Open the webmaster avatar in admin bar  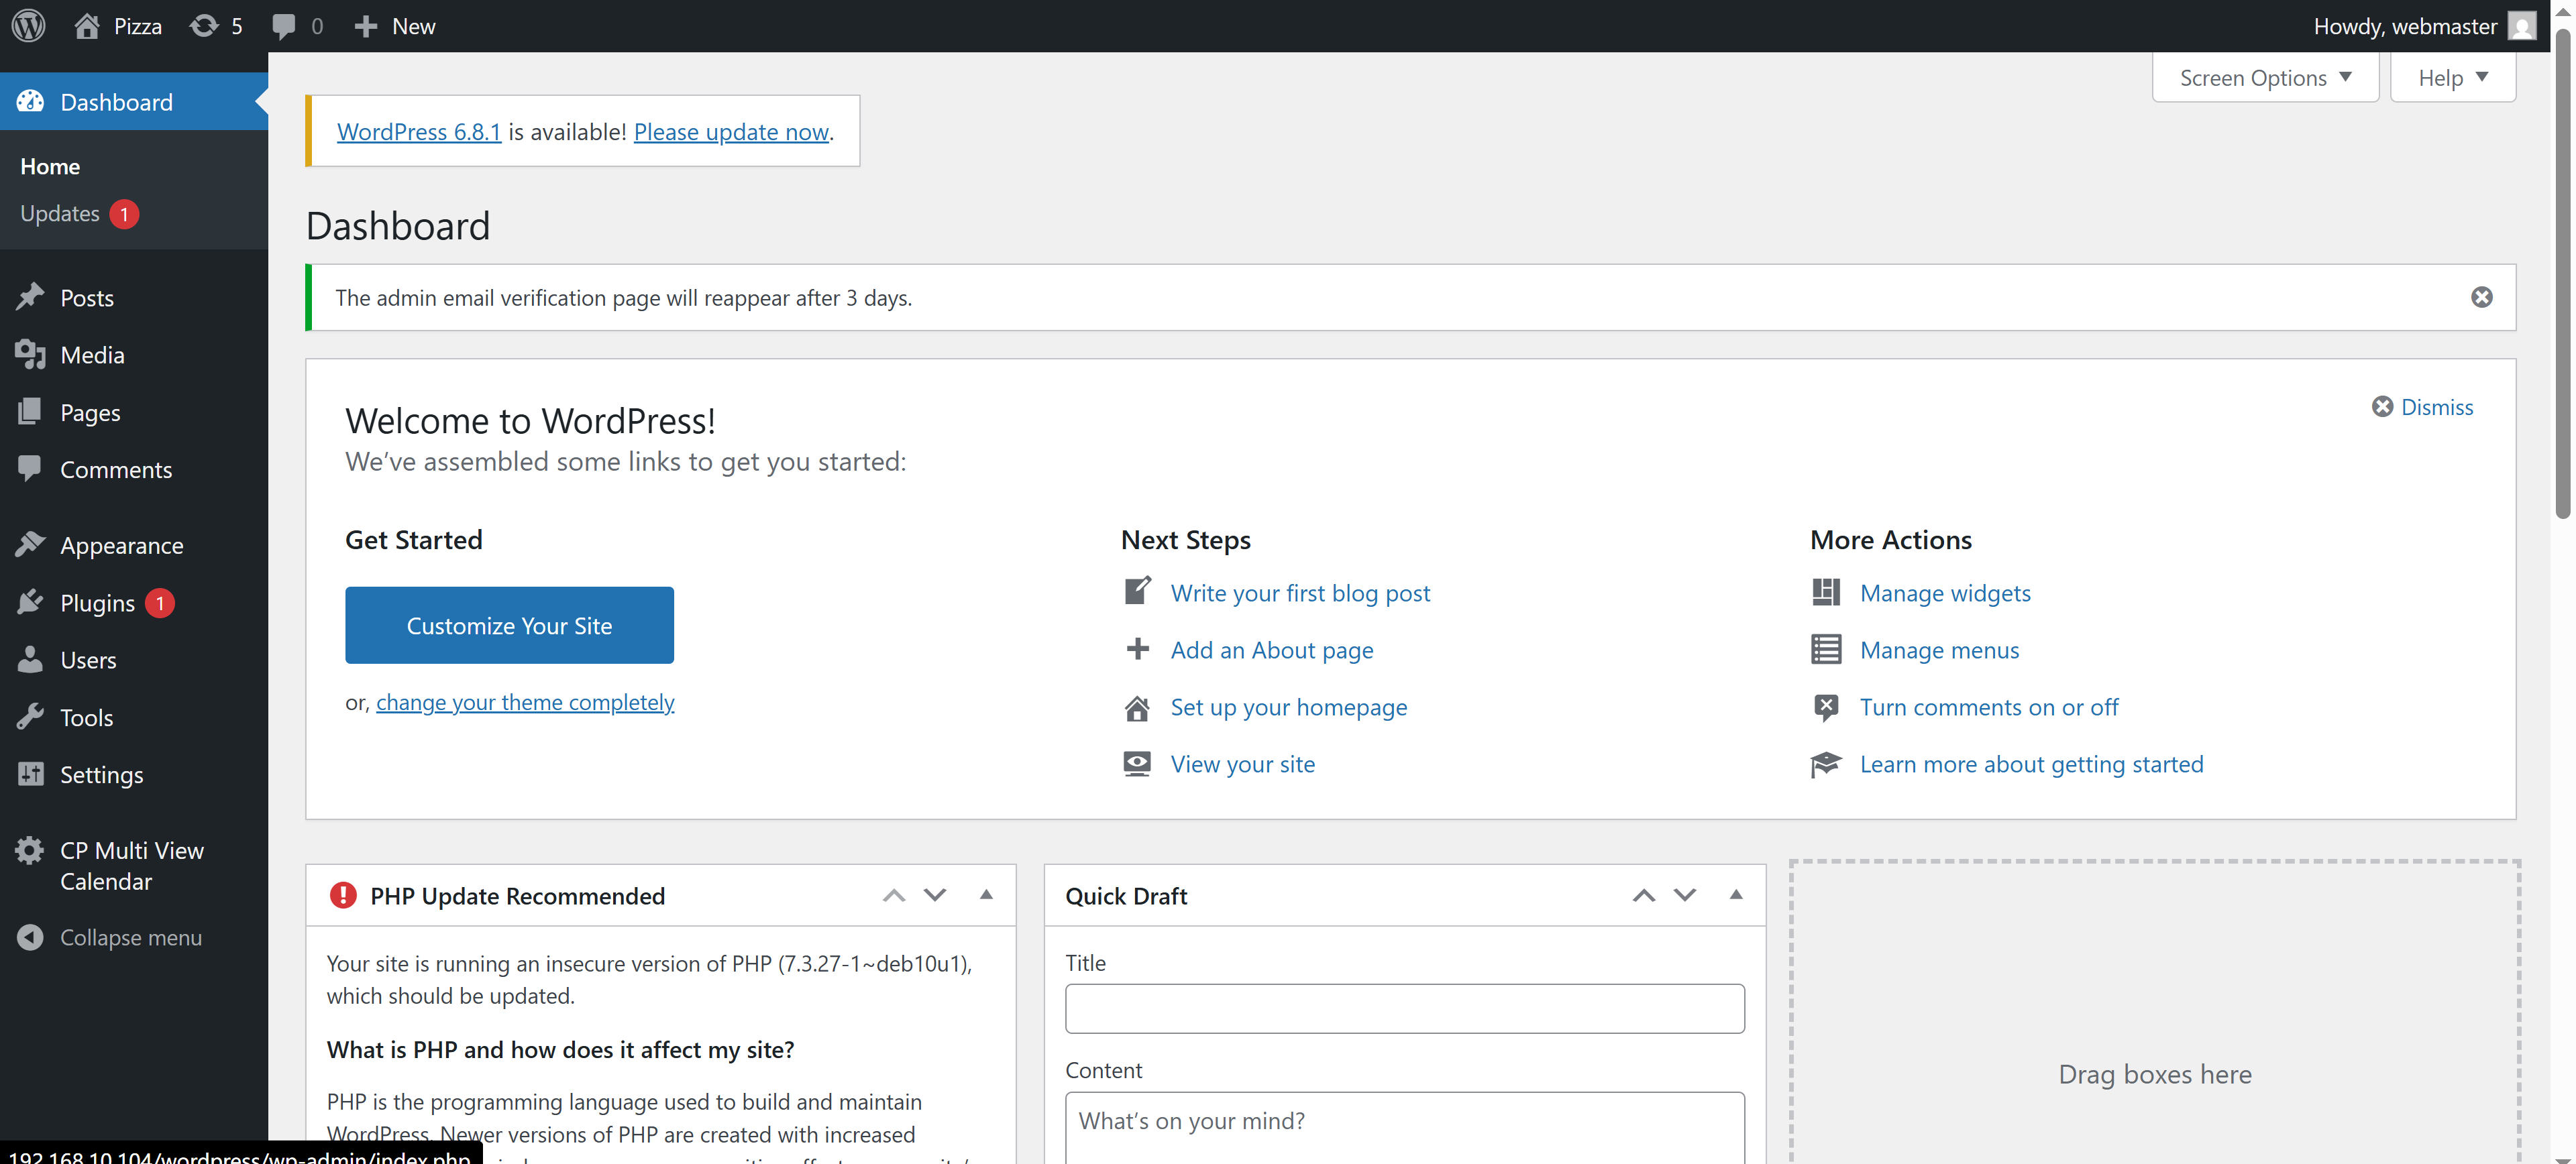point(2522,26)
